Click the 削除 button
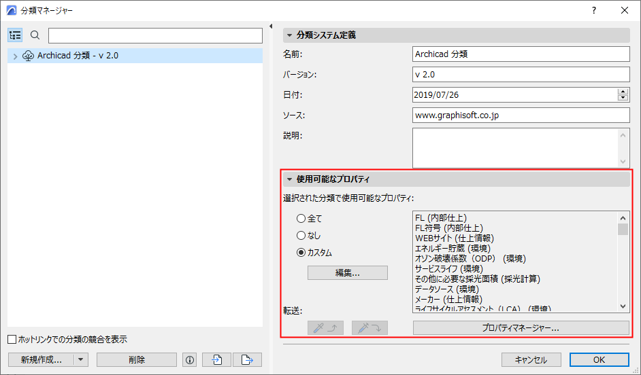This screenshot has width=641, height=375. 137,360
